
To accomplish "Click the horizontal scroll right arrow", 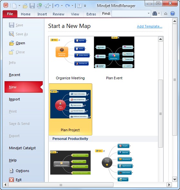I will click(x=169, y=185).
